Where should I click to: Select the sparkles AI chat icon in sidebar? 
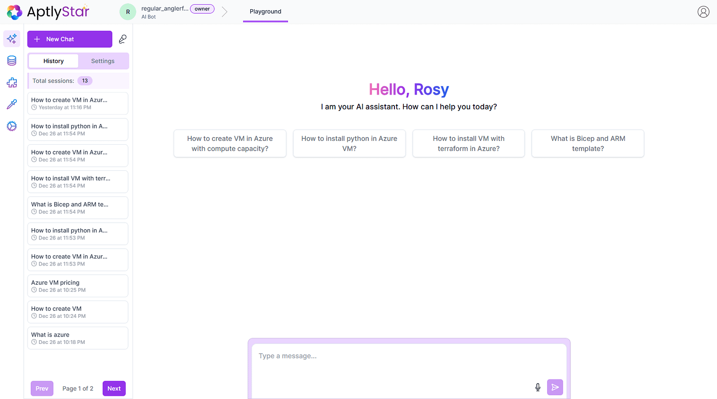click(11, 39)
